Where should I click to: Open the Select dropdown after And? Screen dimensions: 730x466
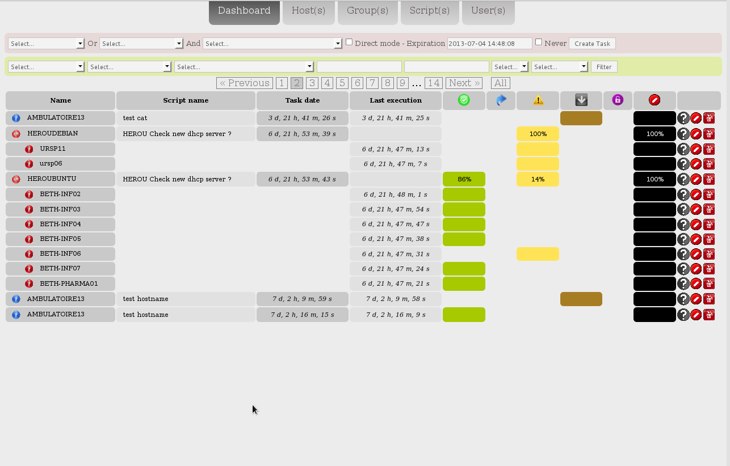[x=272, y=43]
